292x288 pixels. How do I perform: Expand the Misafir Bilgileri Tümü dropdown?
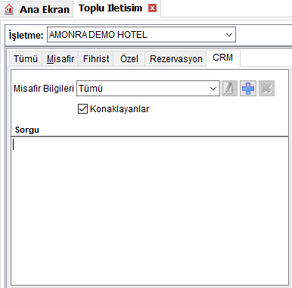(x=148, y=89)
